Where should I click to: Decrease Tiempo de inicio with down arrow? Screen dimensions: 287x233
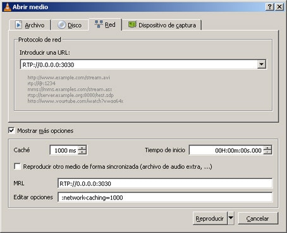point(267,152)
